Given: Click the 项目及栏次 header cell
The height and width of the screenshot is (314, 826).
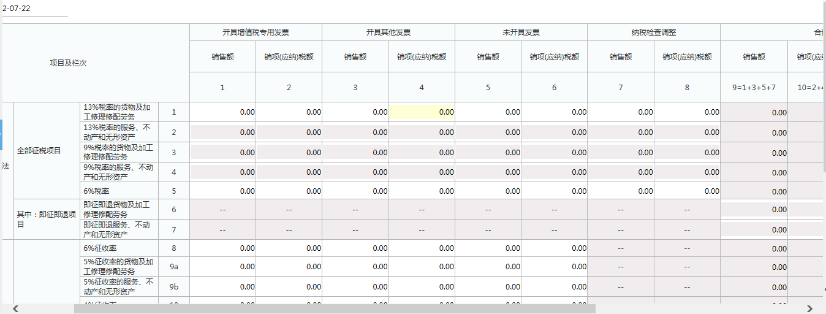Looking at the screenshot, I should point(68,63).
